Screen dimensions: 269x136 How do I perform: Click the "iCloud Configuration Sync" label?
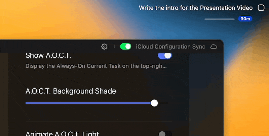coord(170,47)
